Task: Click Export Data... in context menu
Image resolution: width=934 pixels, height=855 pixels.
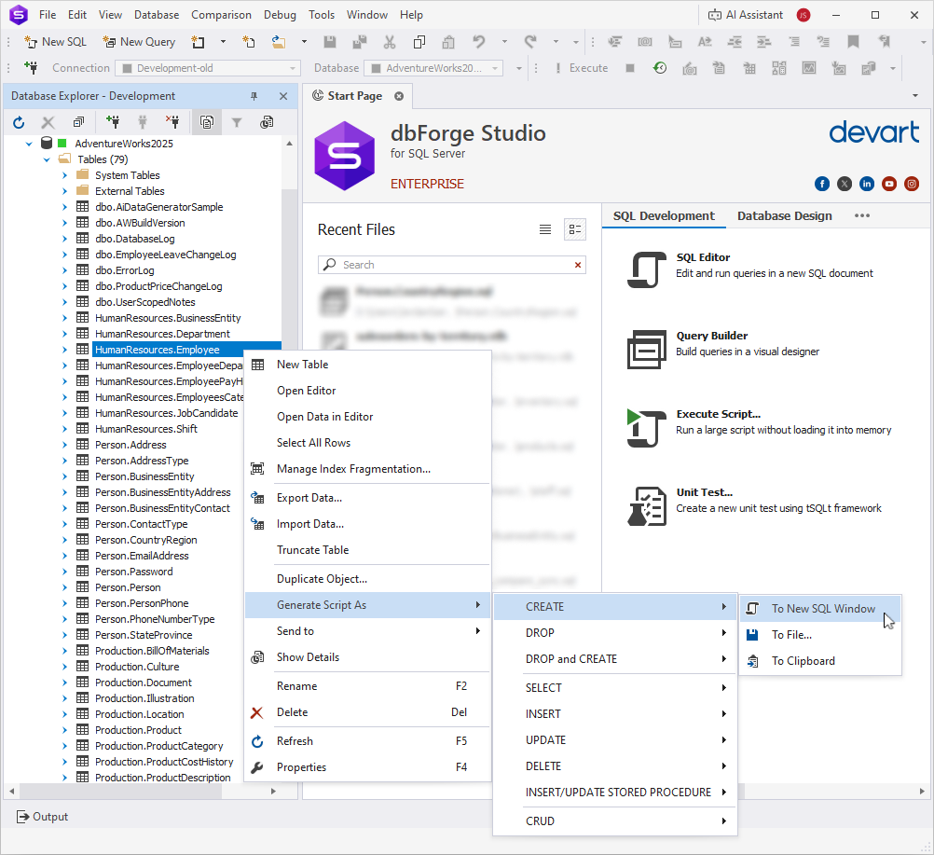Action: 368,498
